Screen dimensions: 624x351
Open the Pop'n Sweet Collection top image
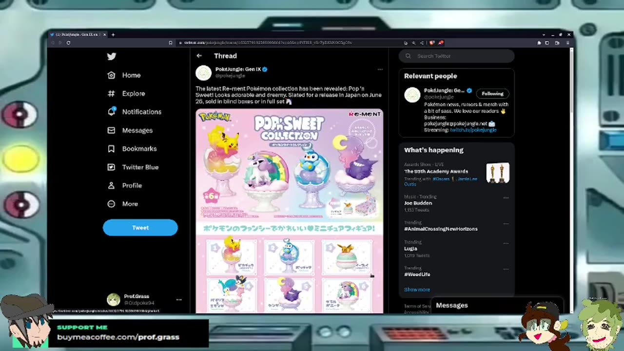(x=290, y=165)
